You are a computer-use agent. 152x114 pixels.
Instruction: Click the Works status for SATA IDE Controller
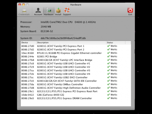coord(114,81)
